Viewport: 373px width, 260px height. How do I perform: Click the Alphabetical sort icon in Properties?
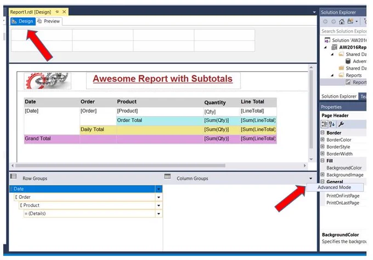332,124
